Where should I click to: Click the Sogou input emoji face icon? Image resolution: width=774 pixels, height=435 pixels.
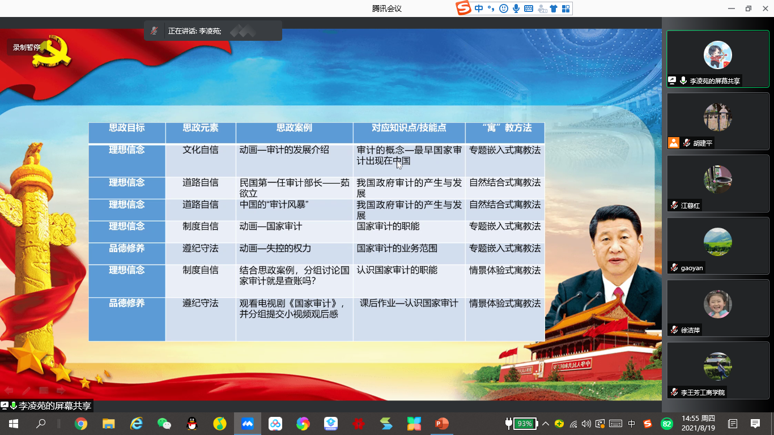503,8
